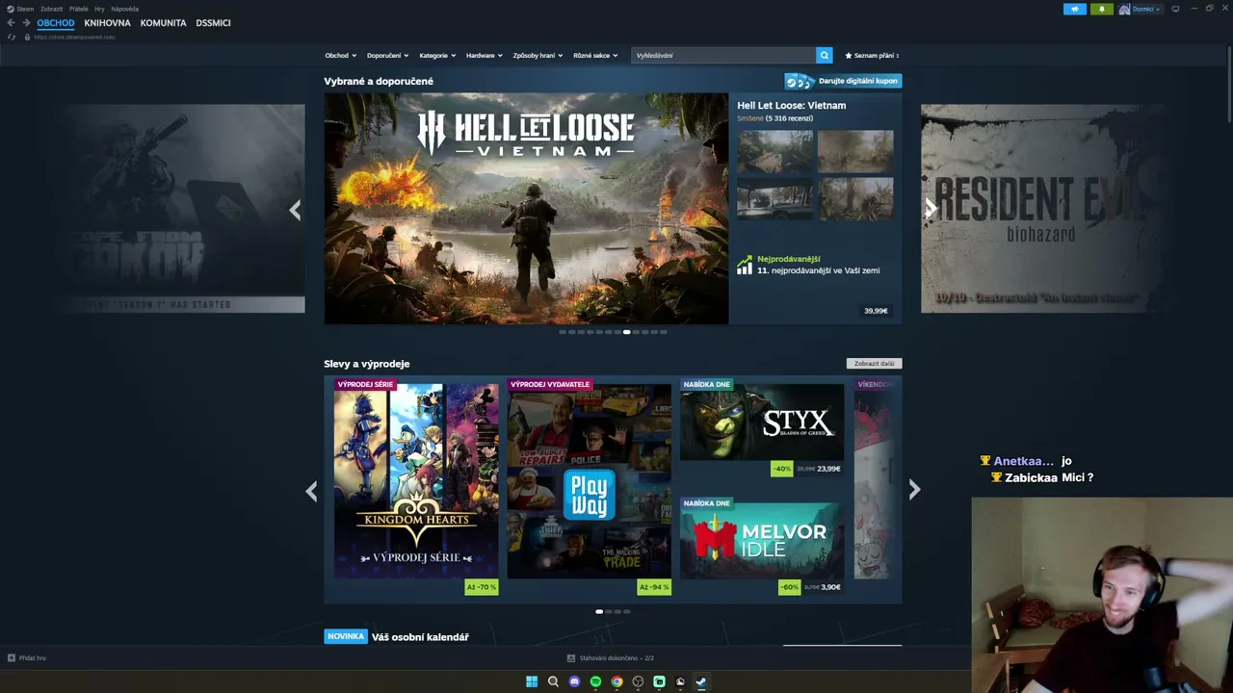Viewport: 1233px width, 693px height.
Task: Click the Dssmici profile avatar
Action: [x=1124, y=9]
